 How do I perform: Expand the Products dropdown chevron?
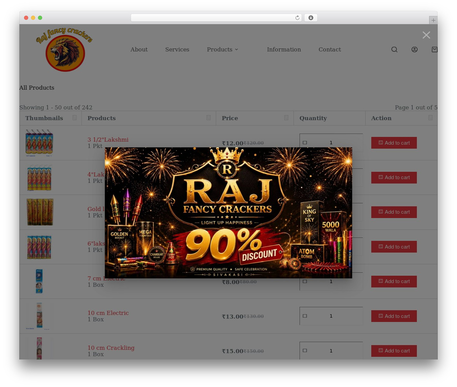(x=236, y=50)
